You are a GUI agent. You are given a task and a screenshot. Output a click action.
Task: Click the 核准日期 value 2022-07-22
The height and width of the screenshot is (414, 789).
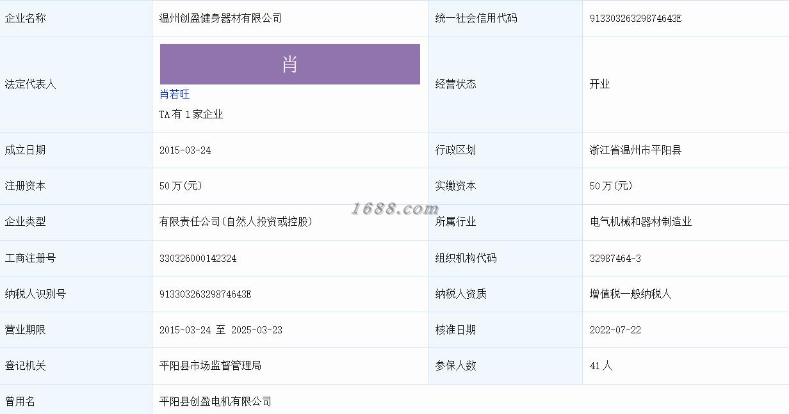(615, 330)
